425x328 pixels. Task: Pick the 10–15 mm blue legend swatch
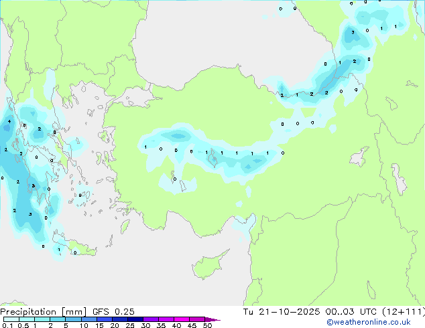click(x=89, y=319)
